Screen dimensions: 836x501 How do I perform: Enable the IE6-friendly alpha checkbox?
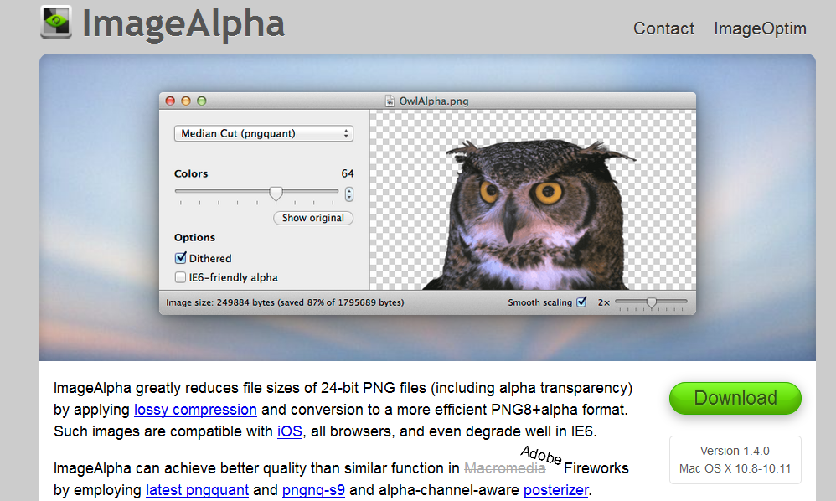[x=180, y=277]
